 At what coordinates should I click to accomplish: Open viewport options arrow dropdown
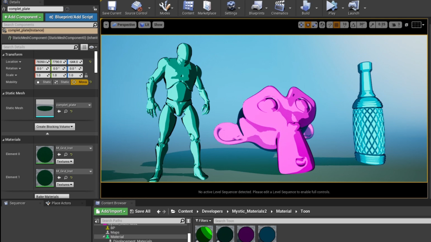(x=106, y=25)
